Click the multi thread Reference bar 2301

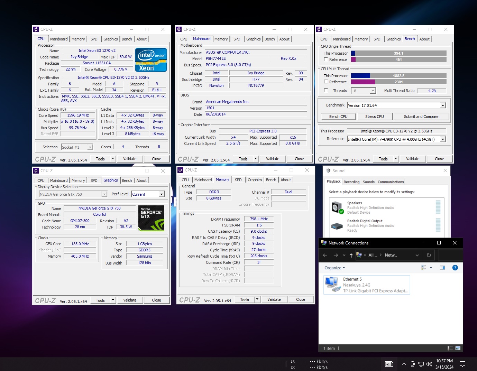point(398,82)
